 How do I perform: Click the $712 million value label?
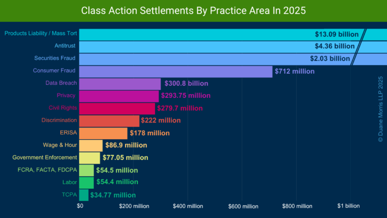[x=294, y=71]
